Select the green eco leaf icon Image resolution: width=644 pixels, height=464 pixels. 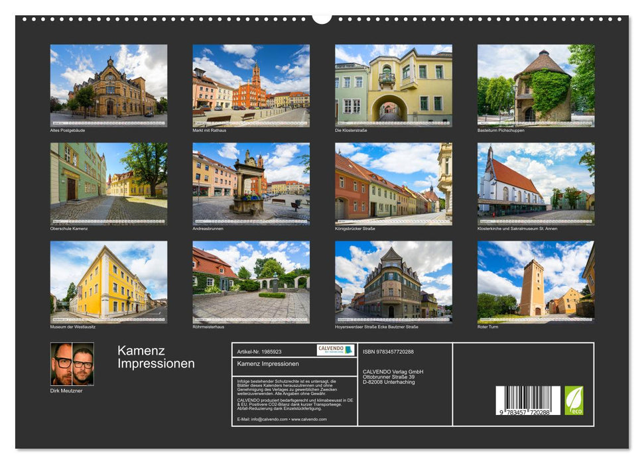(575, 399)
